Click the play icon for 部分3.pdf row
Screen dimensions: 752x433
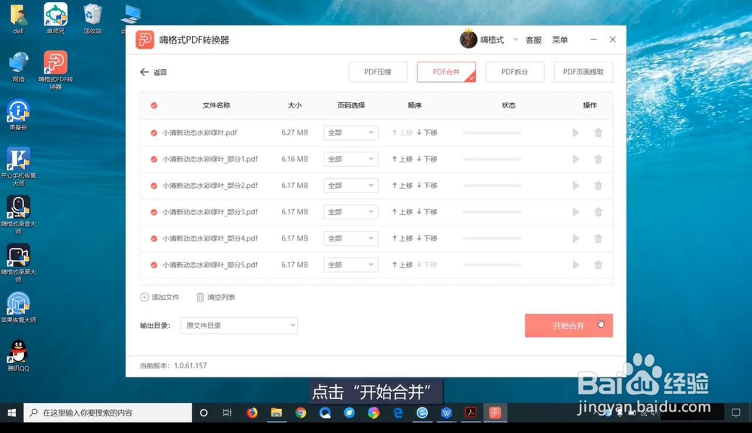pyautogui.click(x=575, y=212)
